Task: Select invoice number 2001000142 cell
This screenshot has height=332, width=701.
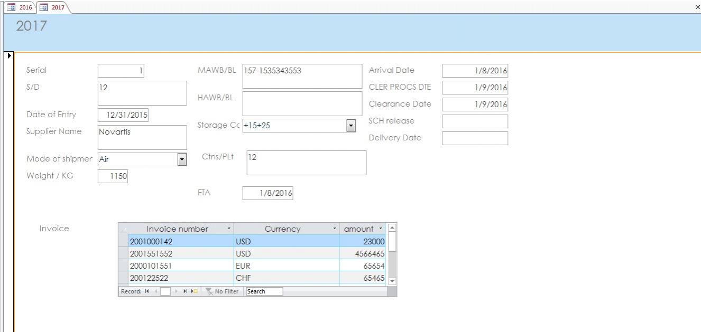Action: pyautogui.click(x=181, y=241)
